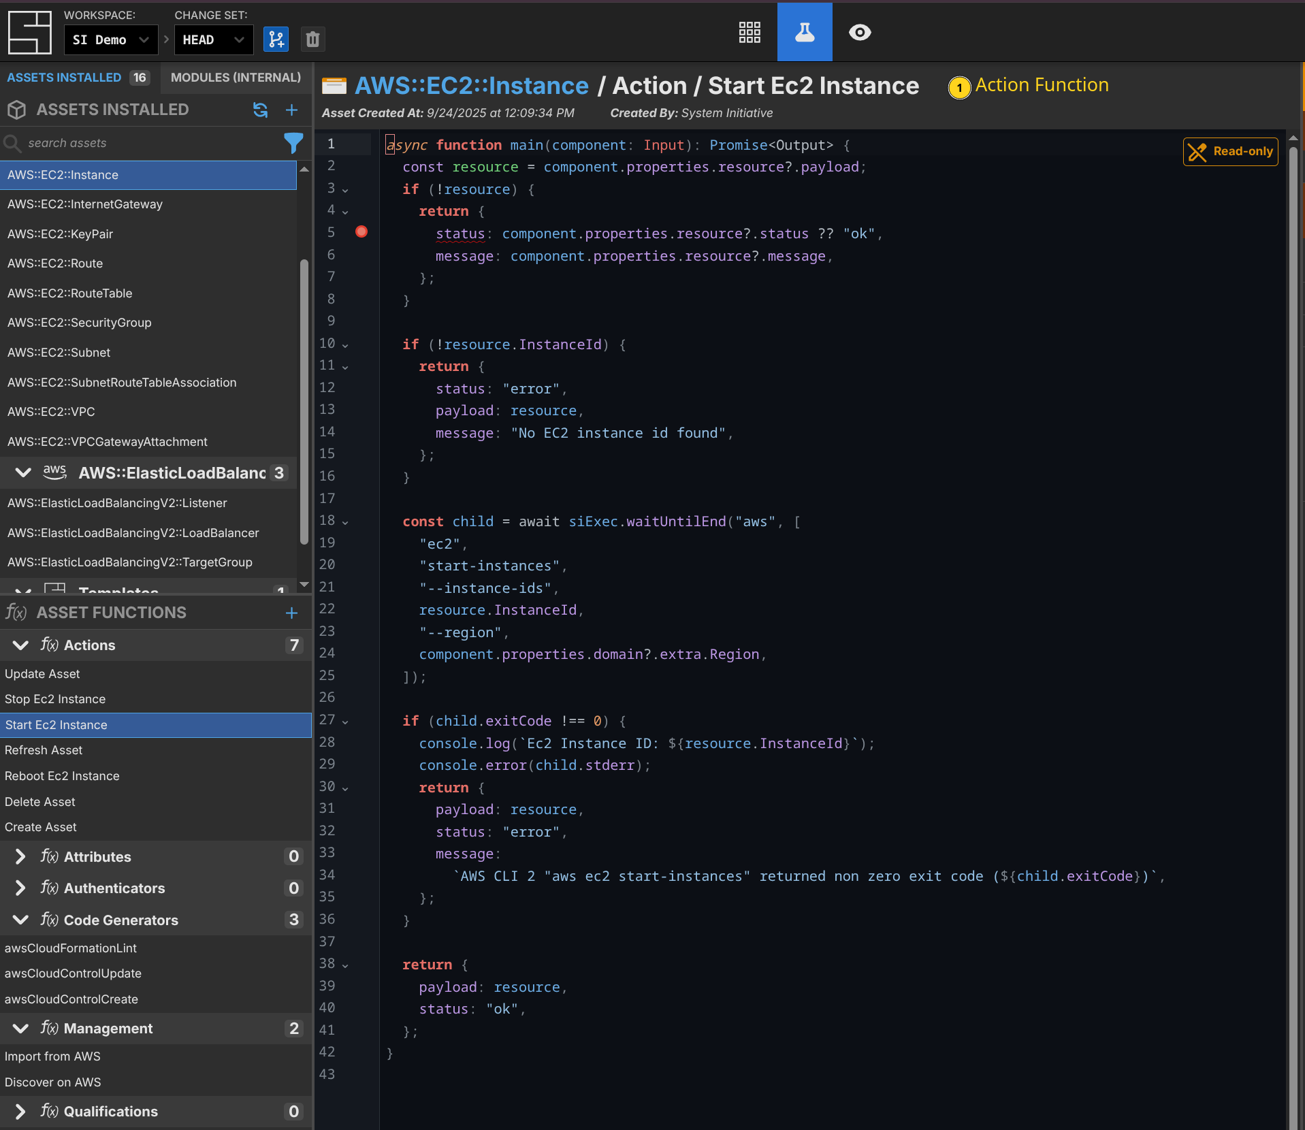Viewport: 1305px width, 1130px height.
Task: Click plus icon beside Asset Functions
Action: point(291,613)
